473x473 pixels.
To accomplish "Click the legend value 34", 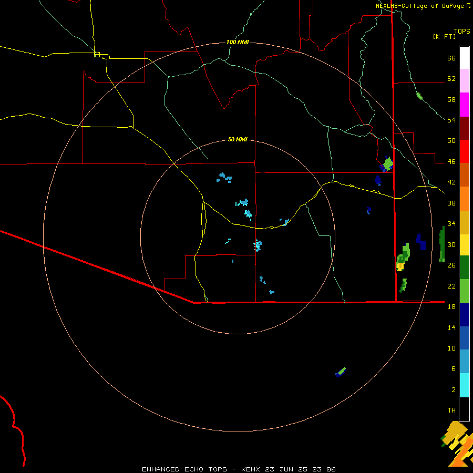I will (451, 224).
